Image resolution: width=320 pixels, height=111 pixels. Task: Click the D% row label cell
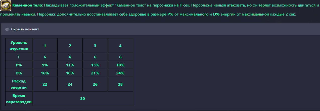point(19,73)
